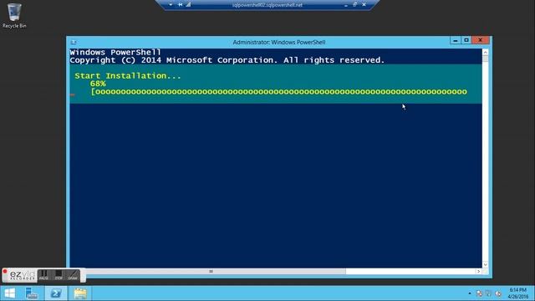Show connection signal quality info
This screenshot has height=301, width=535.
[188, 5]
